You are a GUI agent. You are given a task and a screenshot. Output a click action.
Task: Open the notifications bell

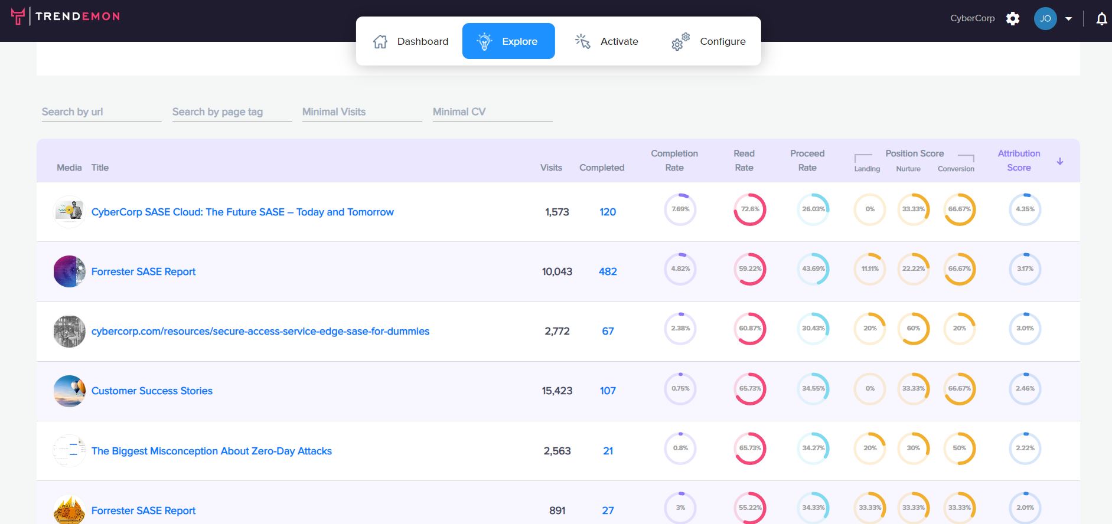[1101, 19]
